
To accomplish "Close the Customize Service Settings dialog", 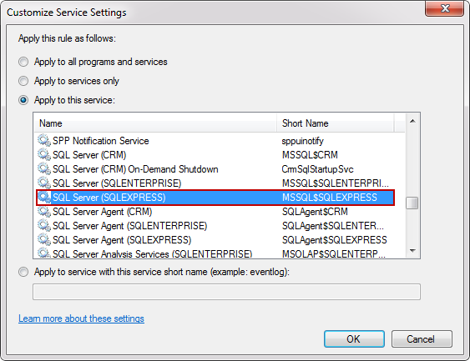I will point(444,8).
